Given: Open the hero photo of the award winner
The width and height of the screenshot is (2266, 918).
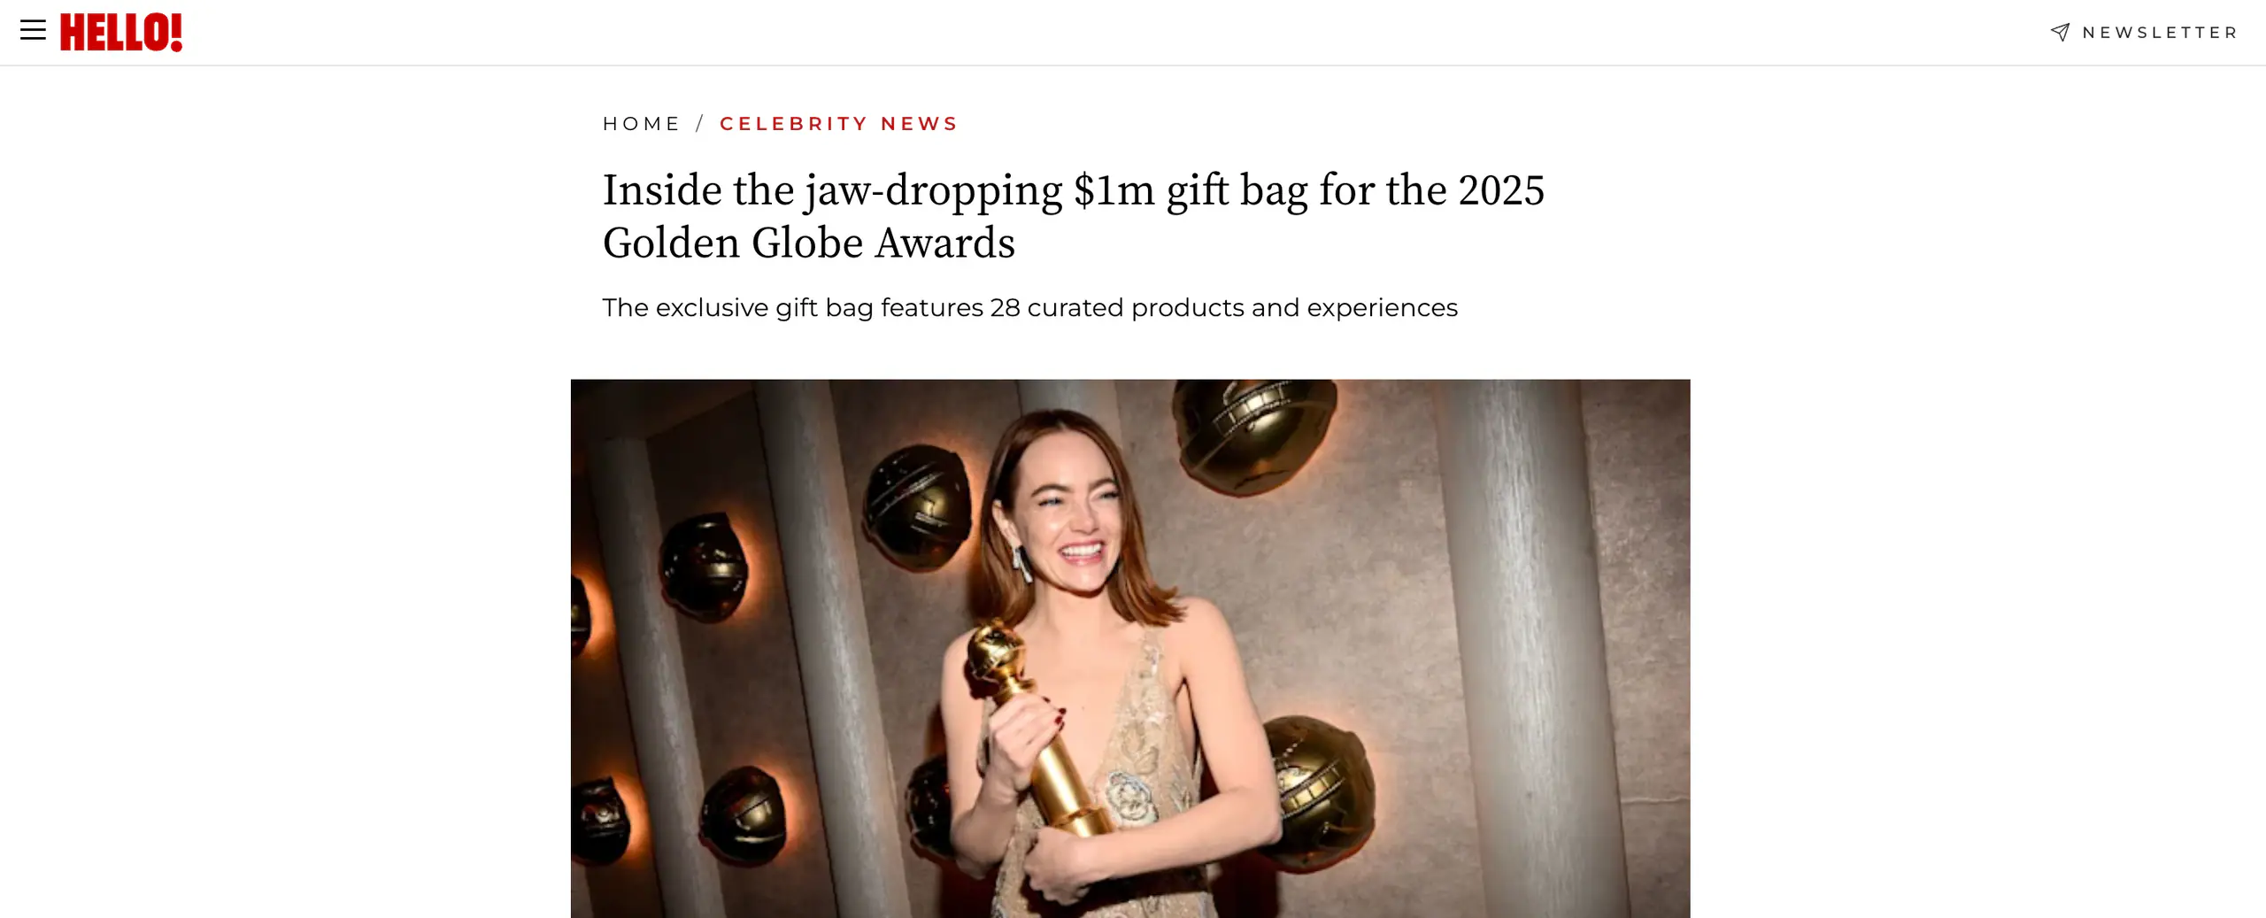Looking at the screenshot, I should (1130, 648).
